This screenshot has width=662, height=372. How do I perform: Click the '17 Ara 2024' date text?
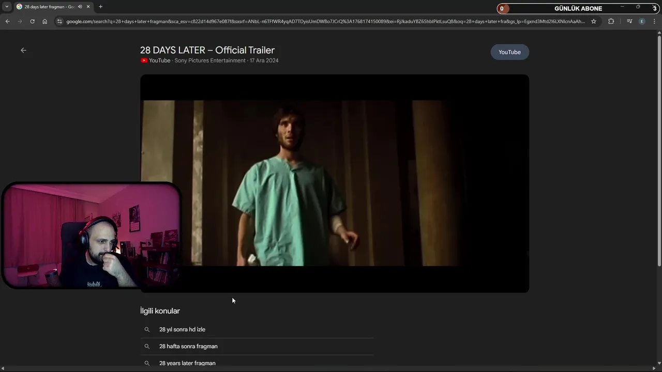point(264,60)
